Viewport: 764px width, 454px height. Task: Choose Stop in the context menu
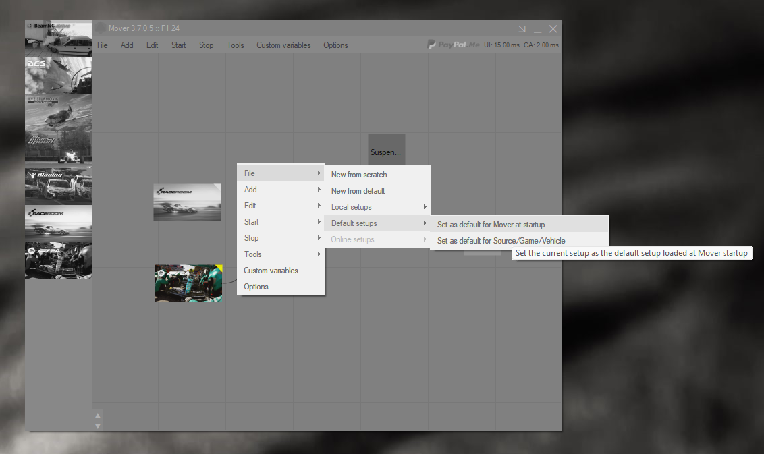[x=280, y=238]
